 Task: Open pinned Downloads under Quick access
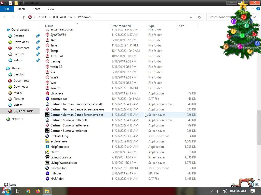[21, 42]
